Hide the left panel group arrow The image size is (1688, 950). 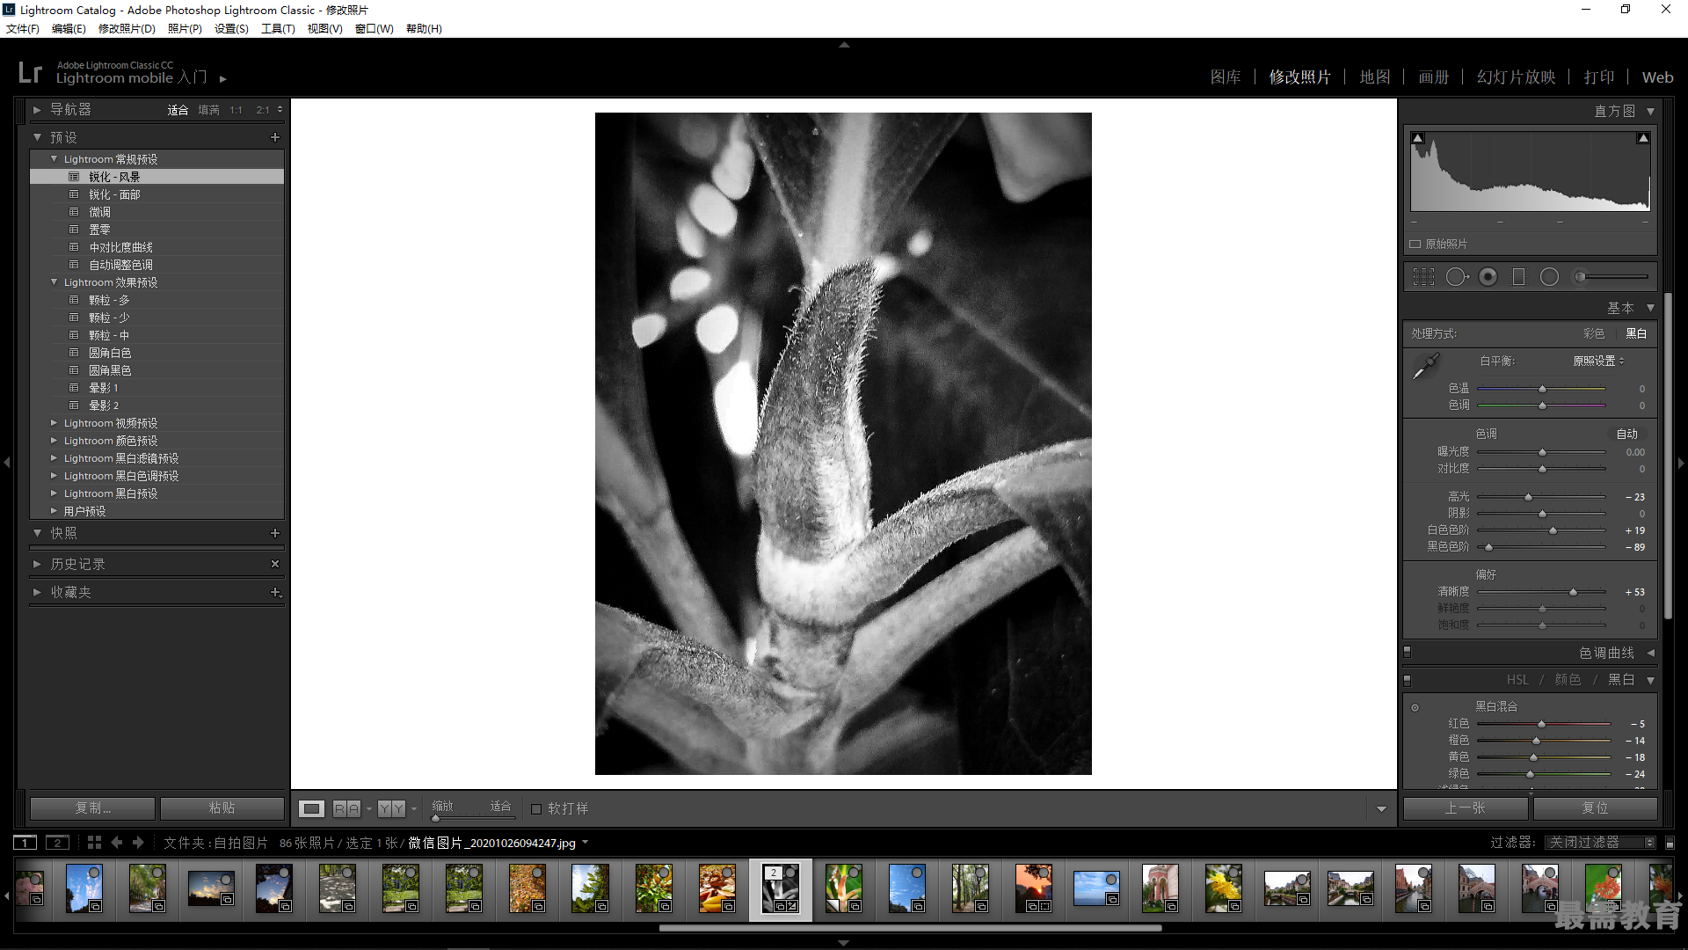click(x=7, y=462)
